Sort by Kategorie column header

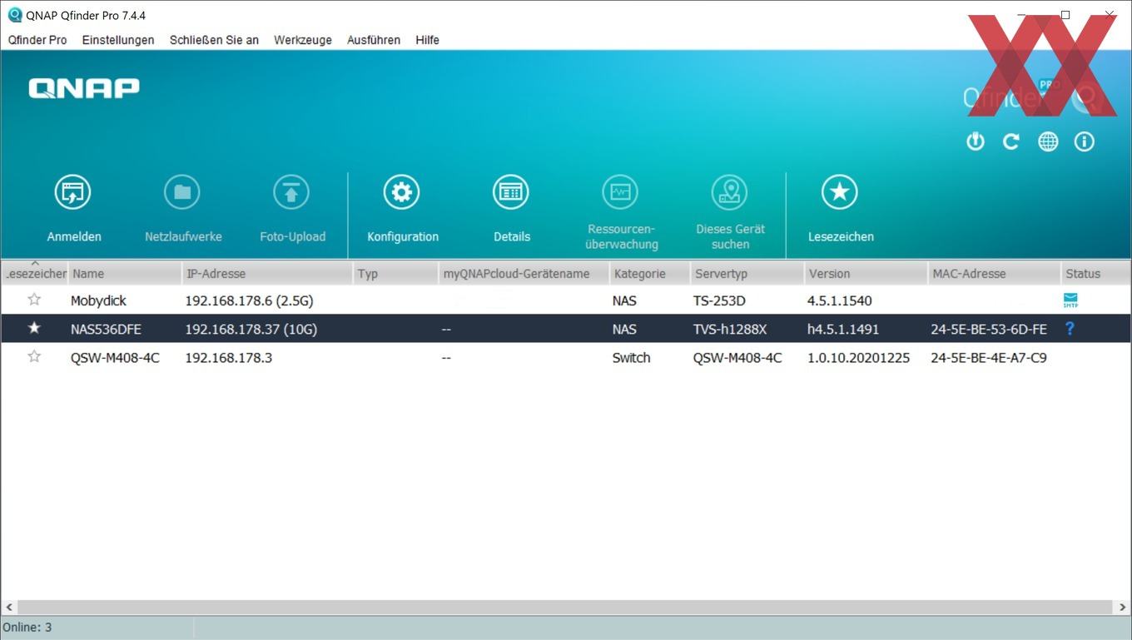[x=649, y=273]
